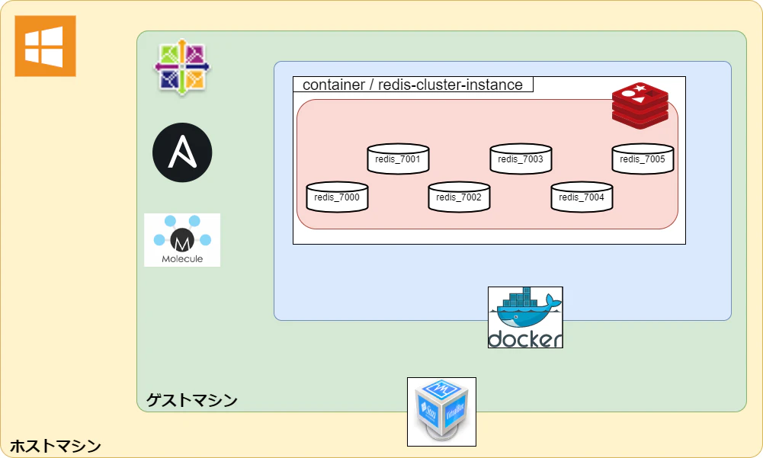
Task: Click the ホストマシン label
Action: [x=56, y=446]
